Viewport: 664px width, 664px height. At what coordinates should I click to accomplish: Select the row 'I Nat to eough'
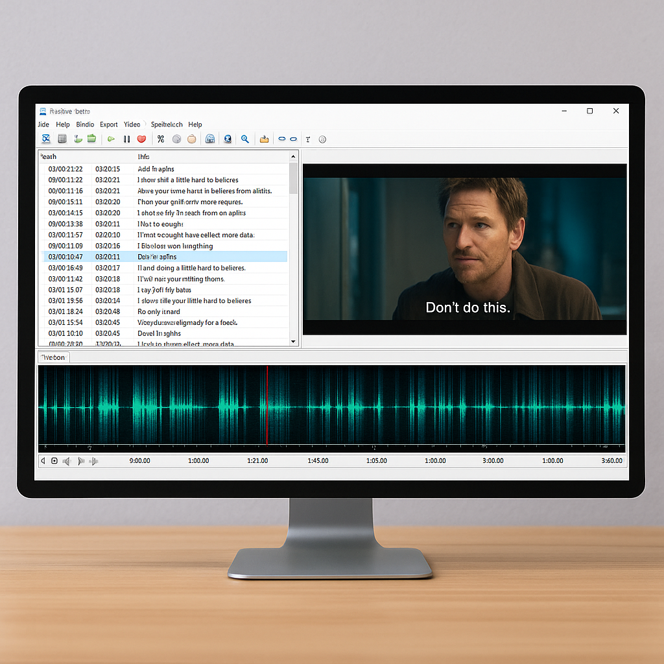click(165, 224)
